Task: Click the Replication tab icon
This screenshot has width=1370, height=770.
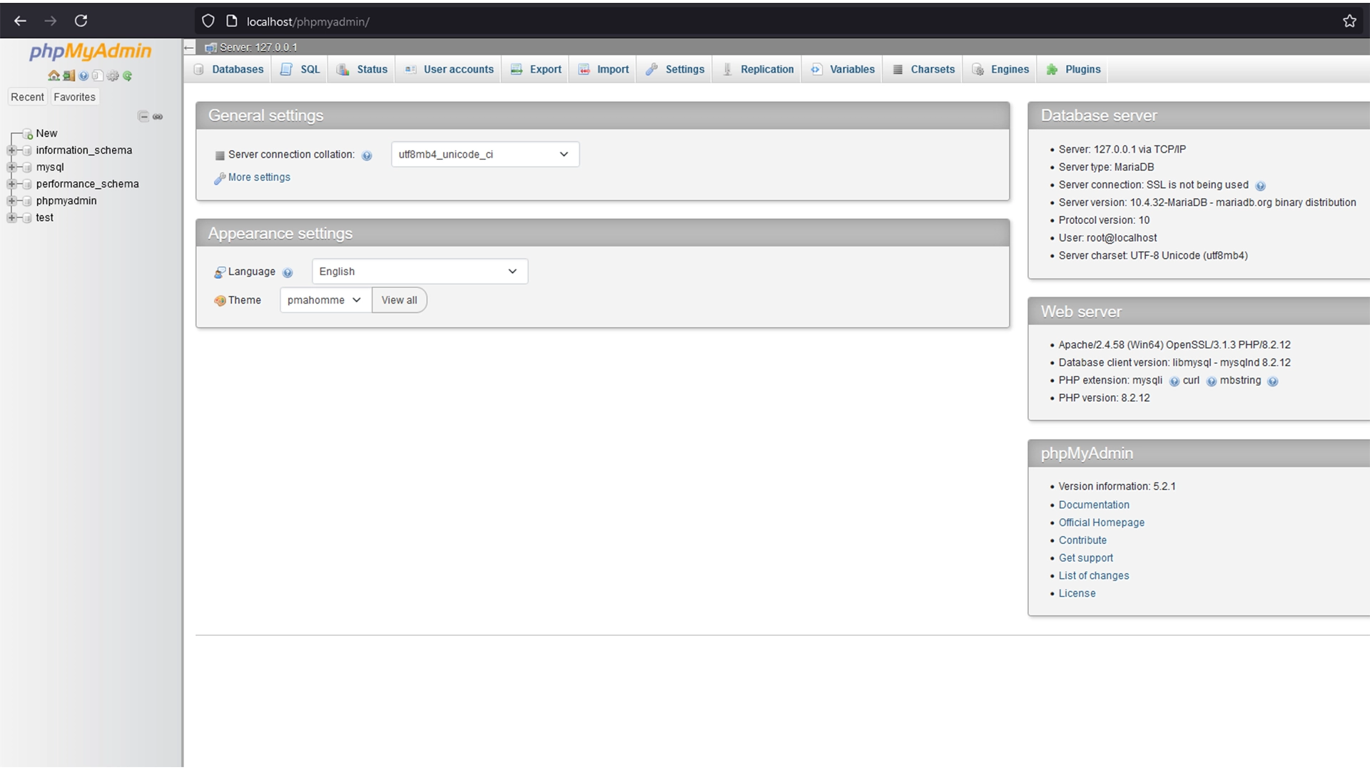Action: pyautogui.click(x=727, y=69)
